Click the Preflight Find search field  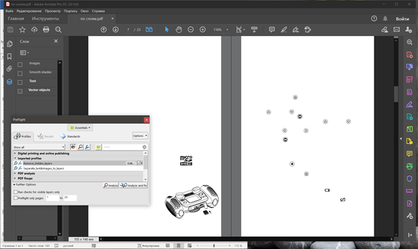click(x=123, y=147)
